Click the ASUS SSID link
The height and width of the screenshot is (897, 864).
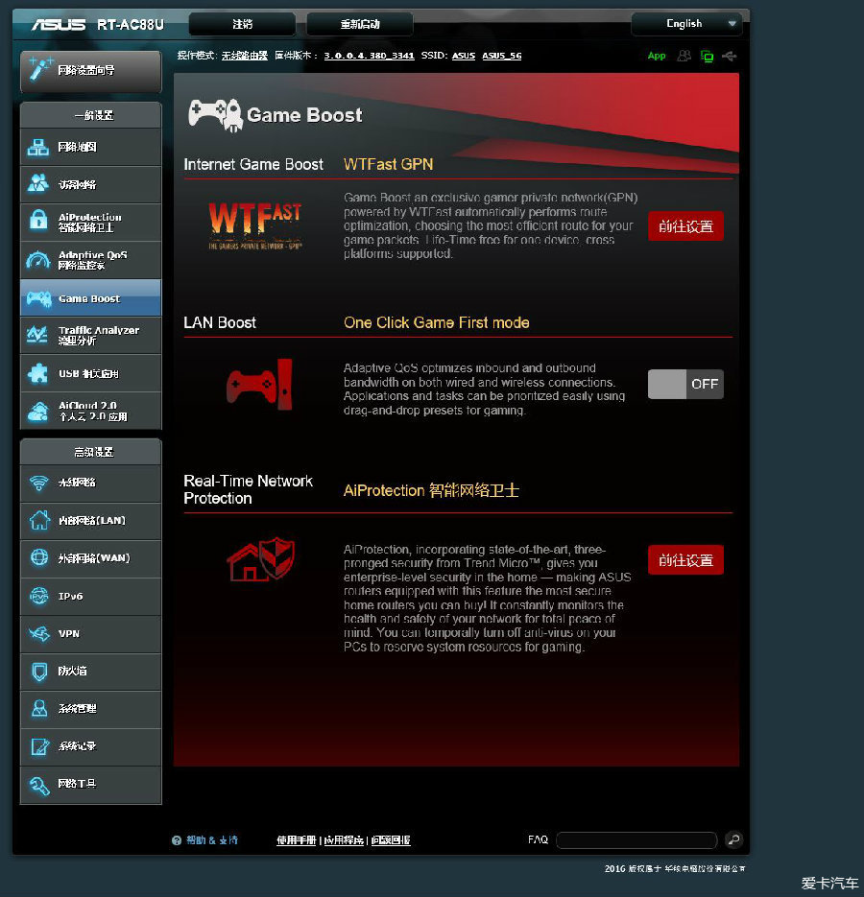click(464, 56)
